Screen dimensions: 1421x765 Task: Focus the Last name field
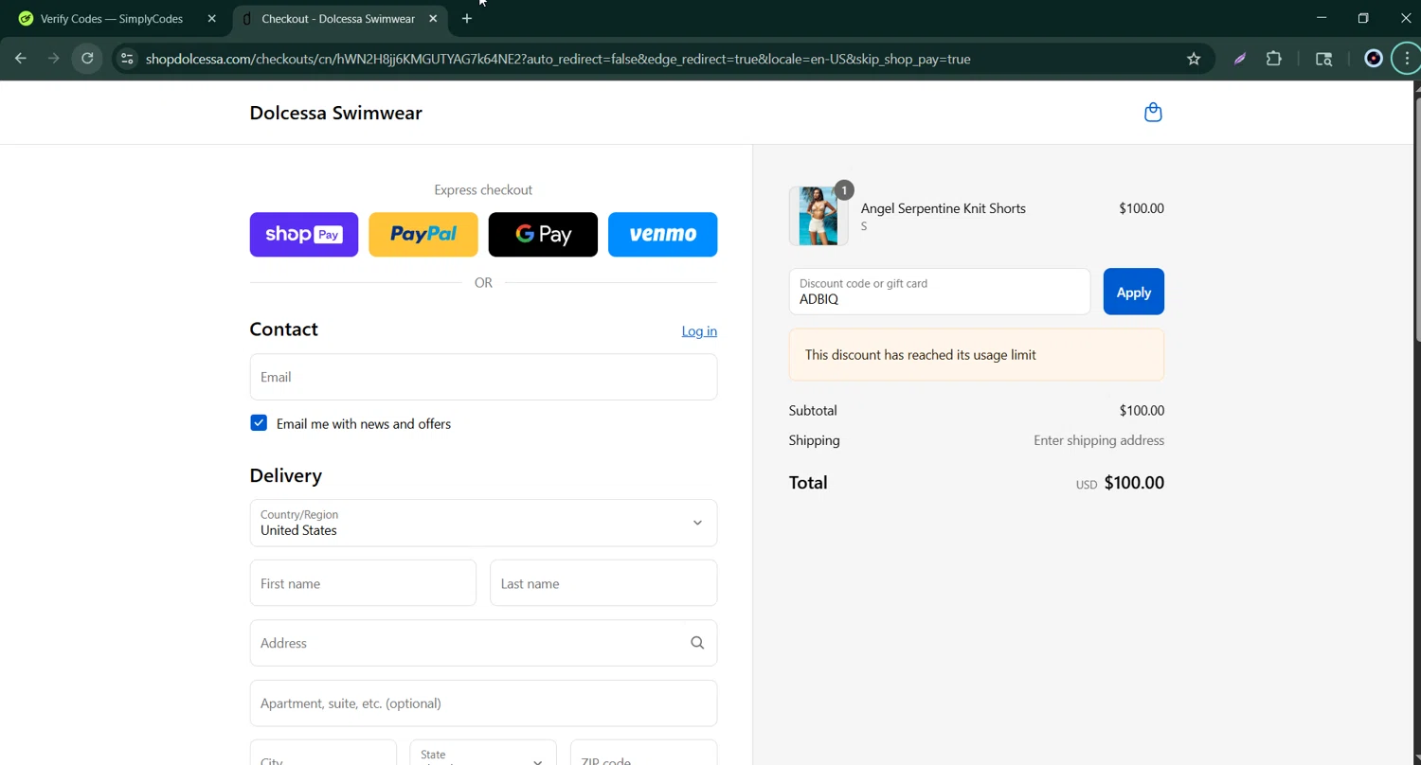(x=603, y=583)
